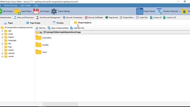This screenshot has height=107, width=190.
Task: Open the views folder
Action: point(41,52)
